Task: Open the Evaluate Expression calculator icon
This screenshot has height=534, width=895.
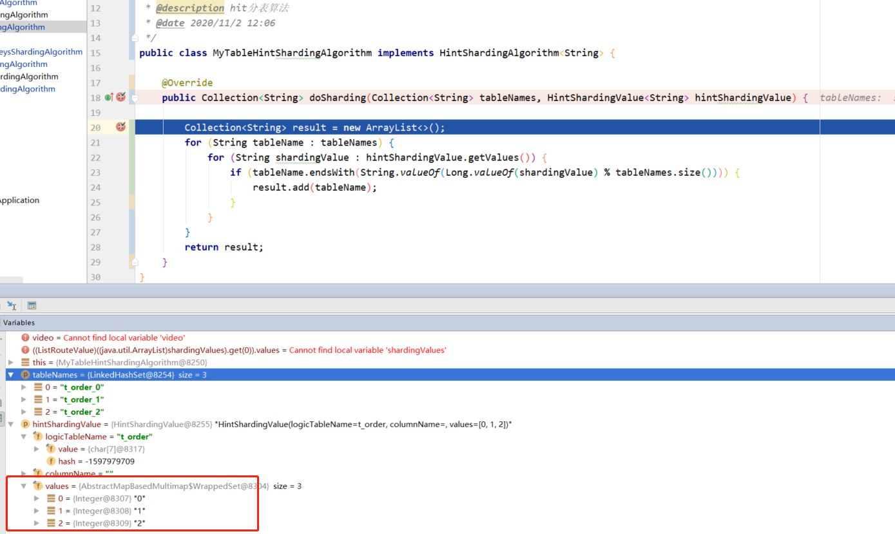Action: (x=32, y=306)
